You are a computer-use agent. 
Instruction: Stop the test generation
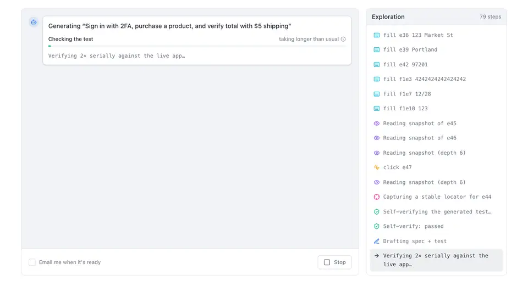334,262
